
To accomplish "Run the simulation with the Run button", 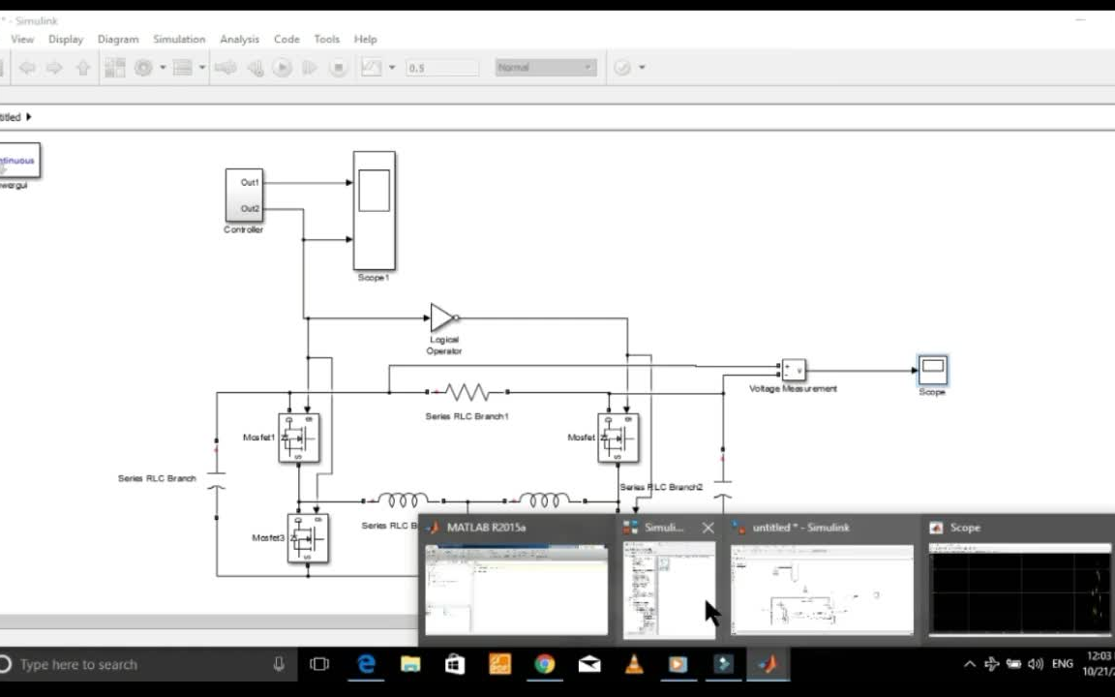I will (283, 67).
